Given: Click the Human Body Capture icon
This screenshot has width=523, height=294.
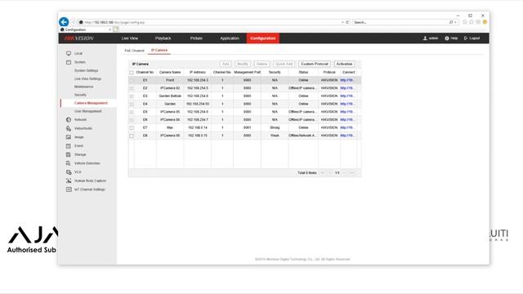Looking at the screenshot, I should pos(69,180).
